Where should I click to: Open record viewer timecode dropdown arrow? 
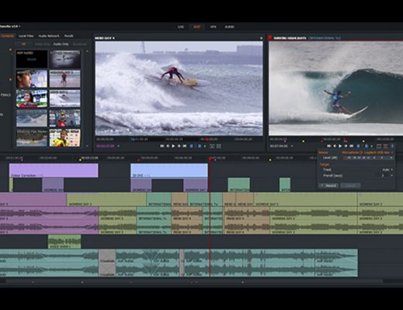click(292, 146)
